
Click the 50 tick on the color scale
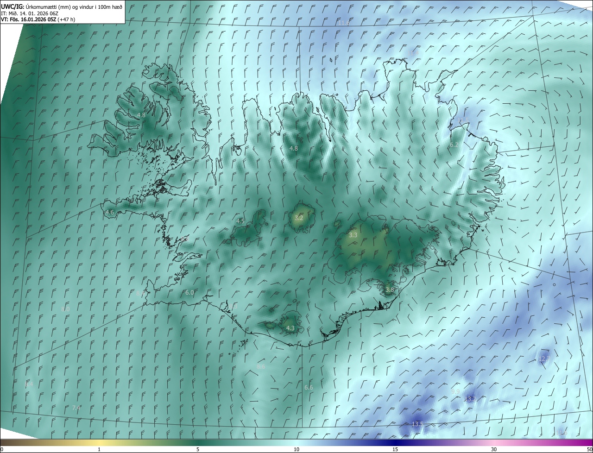coord(589,449)
